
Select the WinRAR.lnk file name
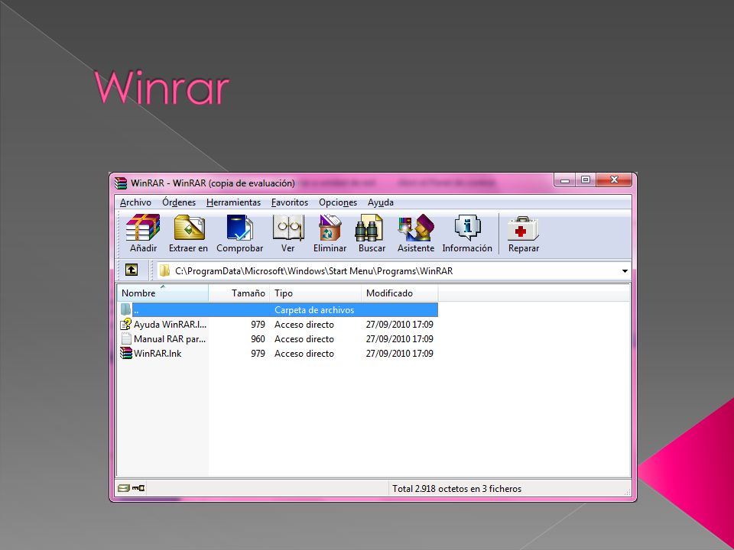158,353
